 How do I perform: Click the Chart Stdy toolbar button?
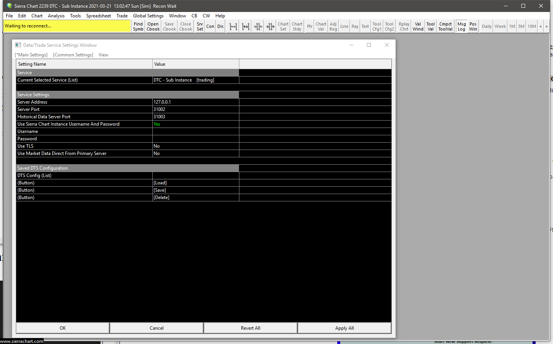point(297,26)
